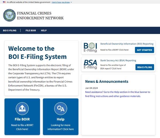Expand the "Here's how you know" disclosure

tap(61, 2)
